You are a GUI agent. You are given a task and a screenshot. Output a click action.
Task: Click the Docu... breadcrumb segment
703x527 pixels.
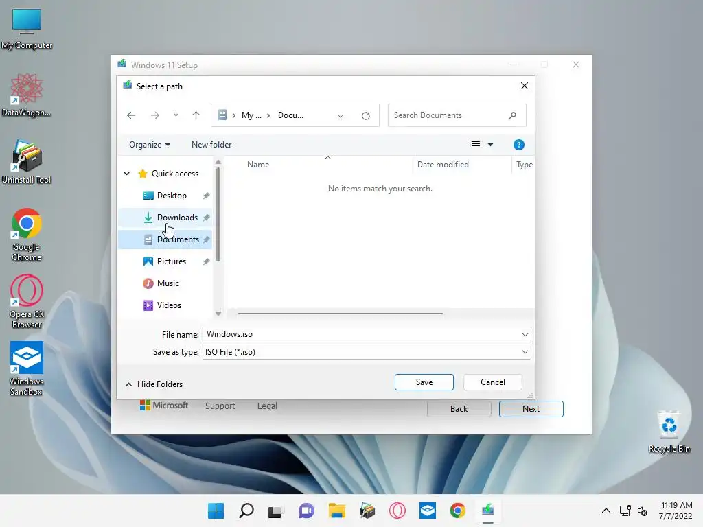point(290,115)
